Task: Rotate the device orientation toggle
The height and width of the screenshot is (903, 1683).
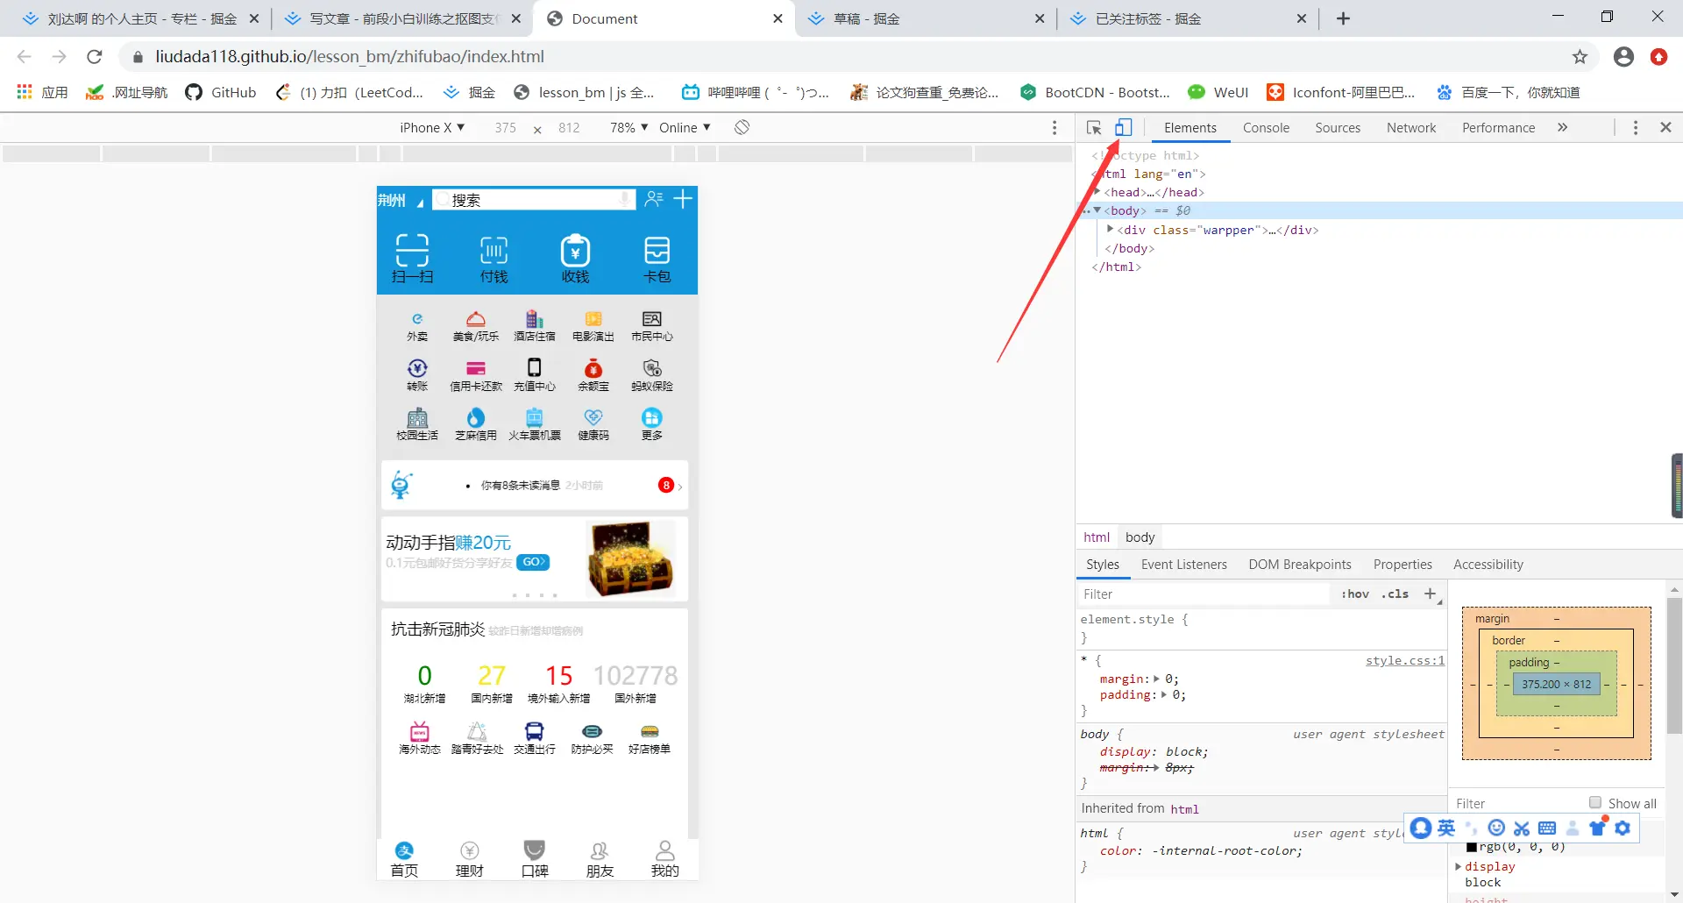Action: (742, 127)
